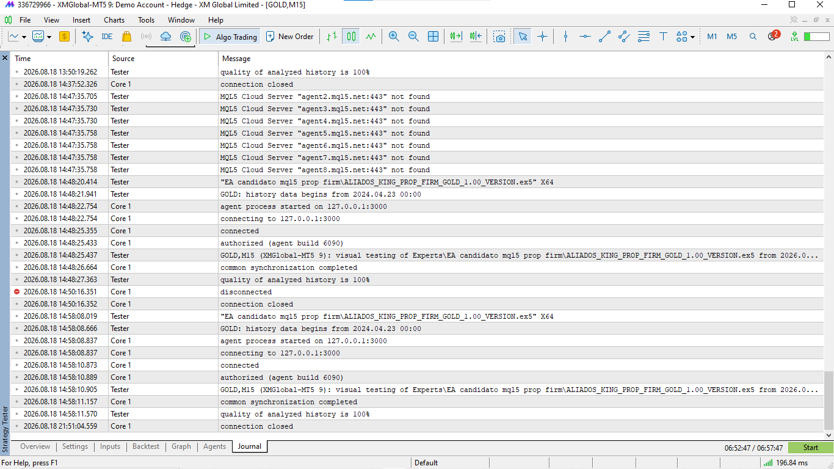Click the copy trading radar icon
834x469 pixels.
point(186,37)
